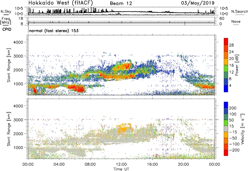
Task: Click the 4000 km tick in power panel
Action: [x=18, y=42]
